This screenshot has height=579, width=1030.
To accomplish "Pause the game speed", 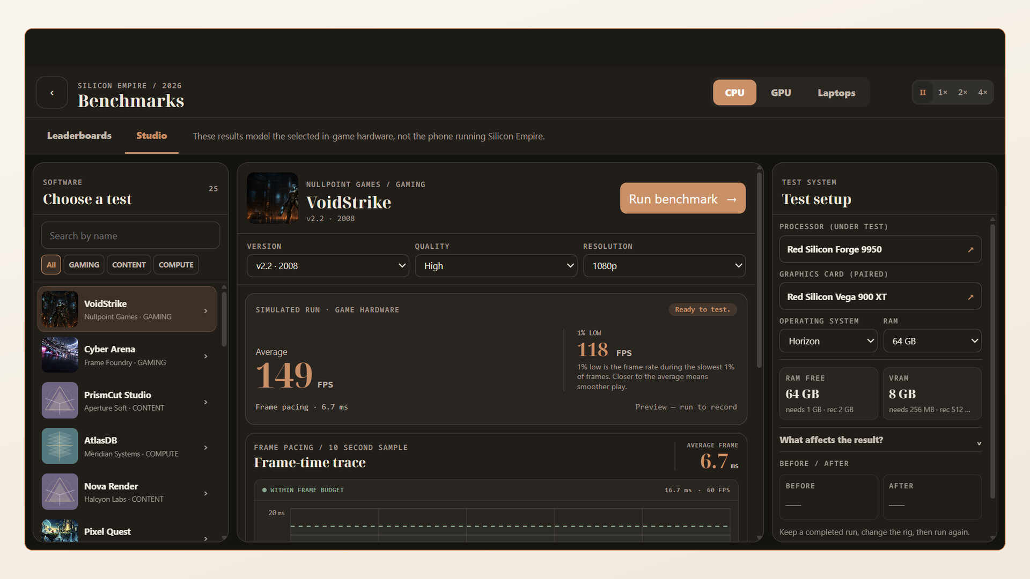I will pos(923,92).
